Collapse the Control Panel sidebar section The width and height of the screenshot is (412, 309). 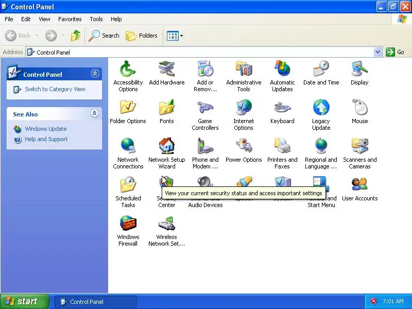pyautogui.click(x=95, y=73)
